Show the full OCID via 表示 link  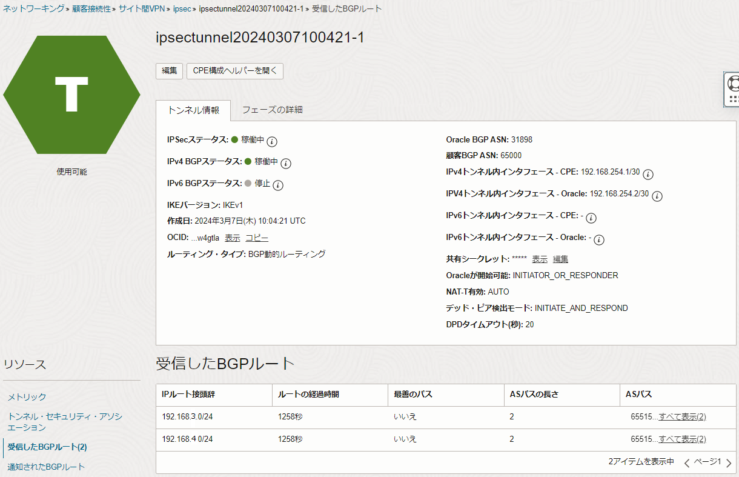(x=233, y=238)
